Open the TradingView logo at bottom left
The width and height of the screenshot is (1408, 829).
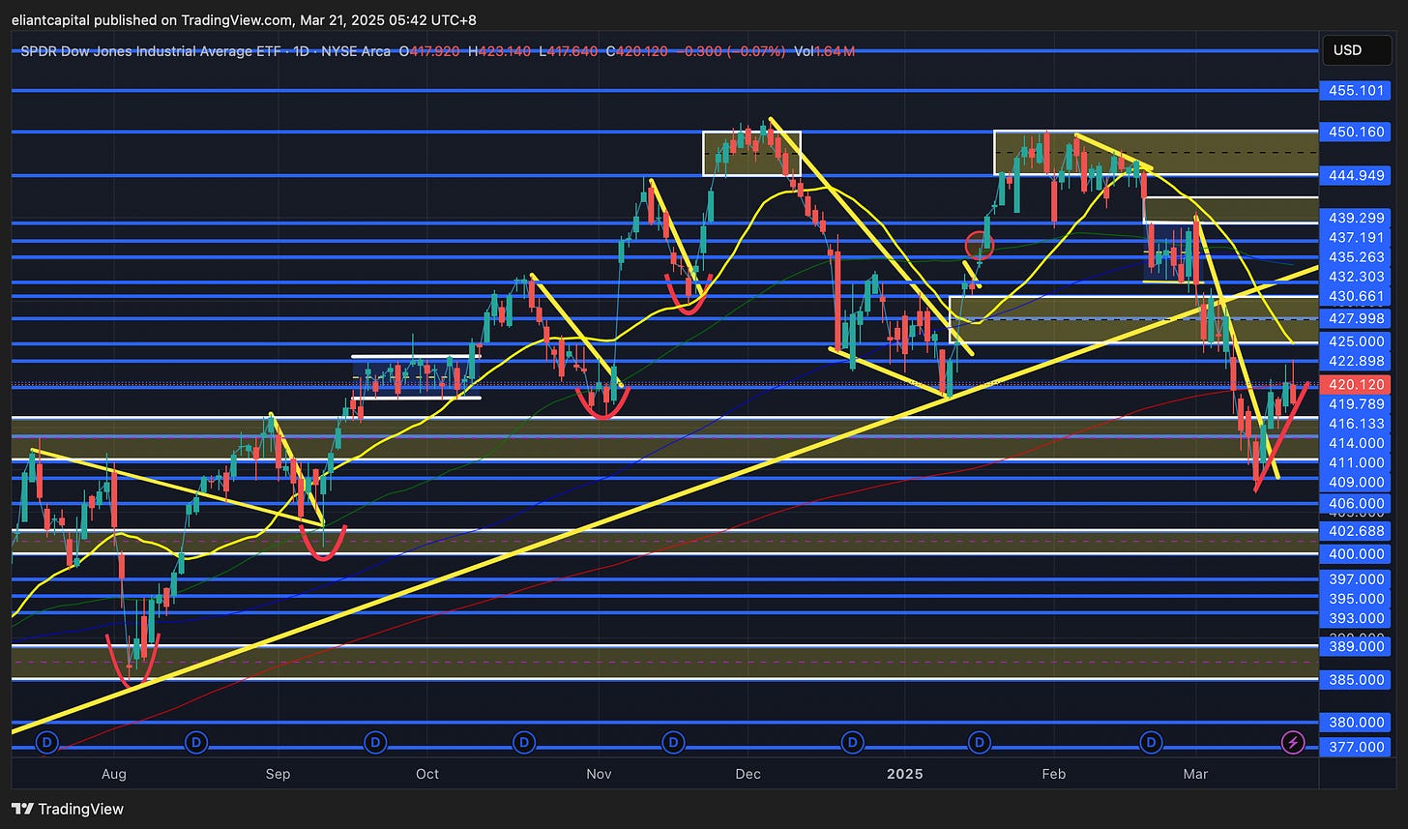(x=68, y=809)
